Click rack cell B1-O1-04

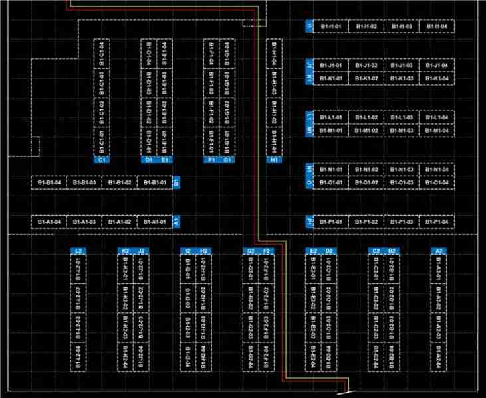pos(437,182)
